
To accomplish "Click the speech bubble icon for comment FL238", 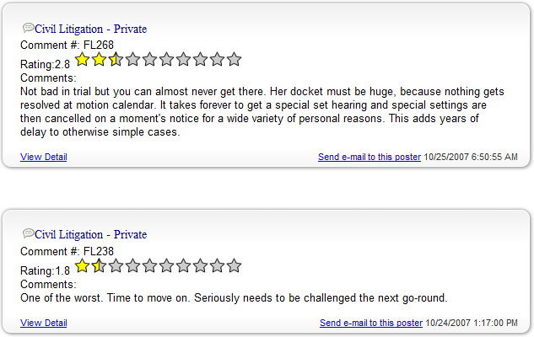I will point(29,233).
